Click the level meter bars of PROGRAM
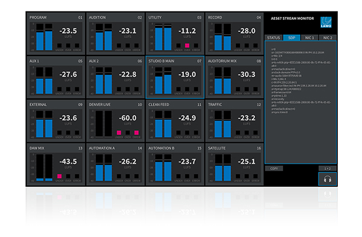The width and height of the screenshot is (362, 237). pyautogui.click(x=44, y=37)
